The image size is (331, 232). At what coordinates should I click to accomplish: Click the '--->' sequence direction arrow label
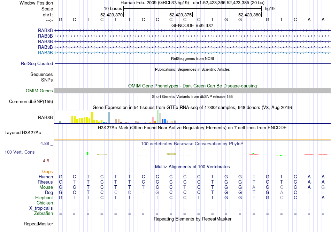point(49,20)
